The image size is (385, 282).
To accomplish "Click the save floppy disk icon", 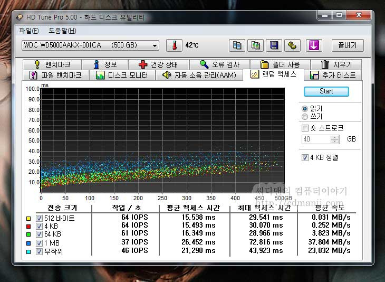I will point(274,45).
